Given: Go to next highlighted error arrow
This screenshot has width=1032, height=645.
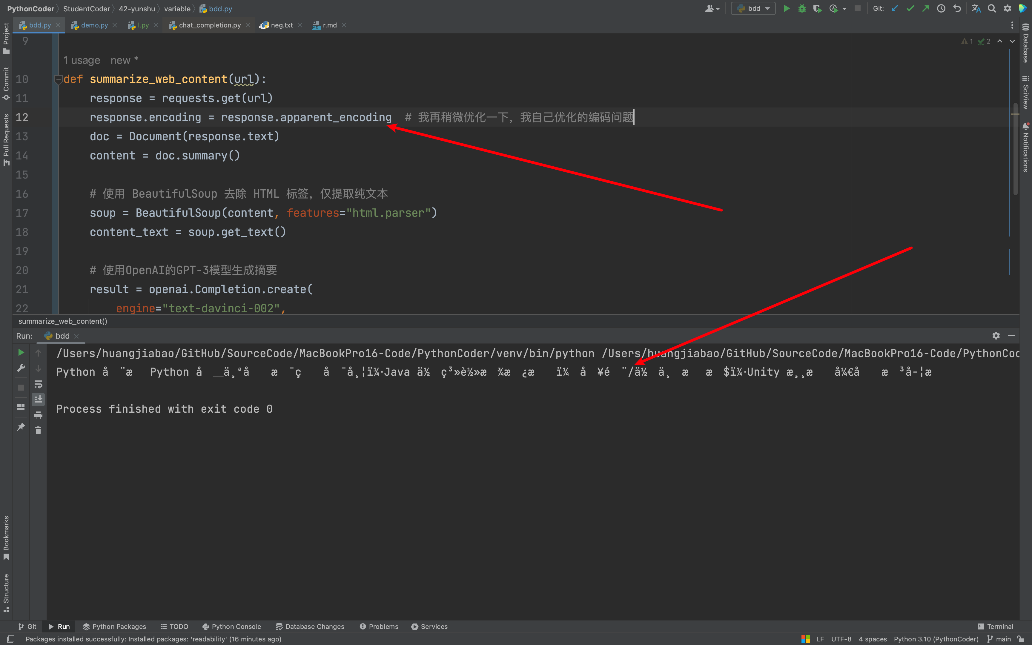Looking at the screenshot, I should 1012,42.
